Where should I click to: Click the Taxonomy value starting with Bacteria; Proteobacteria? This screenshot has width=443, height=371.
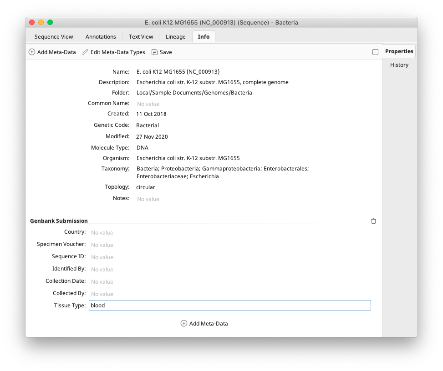(x=223, y=172)
